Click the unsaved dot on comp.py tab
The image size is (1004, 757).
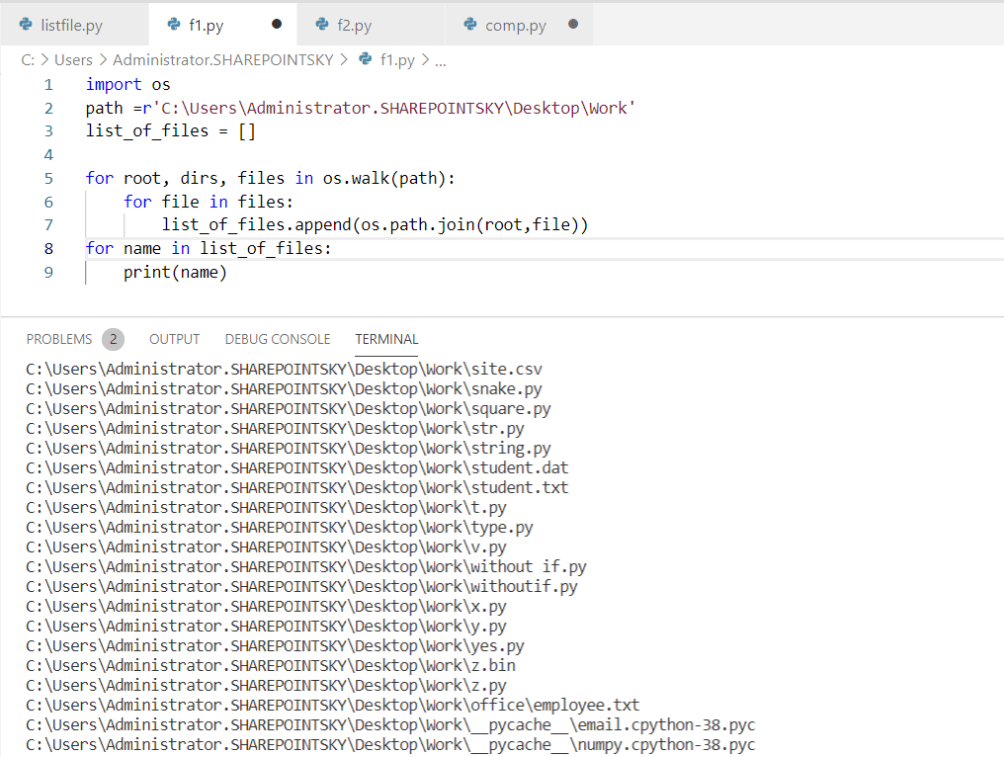point(573,24)
